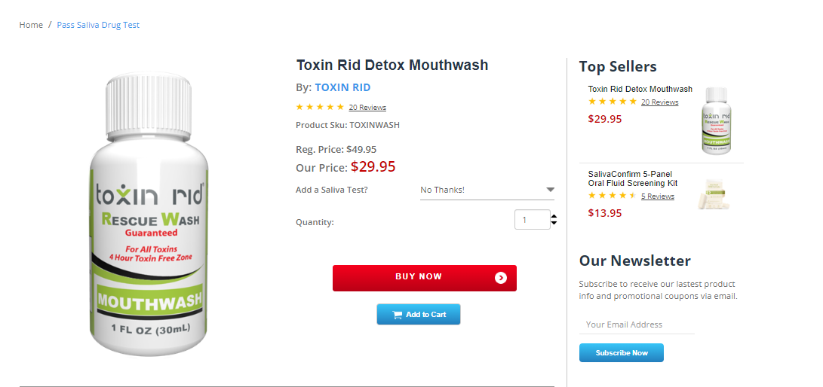Open SalivaConfirm 5-Panel kit thumbnail
The image size is (823, 387).
pyautogui.click(x=713, y=193)
